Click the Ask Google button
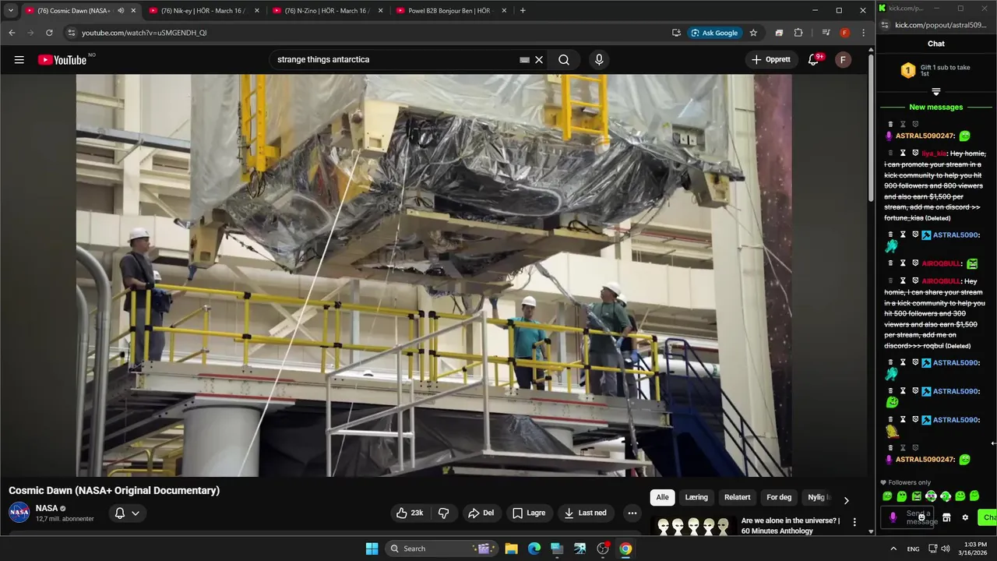The width and height of the screenshot is (997, 561). [x=714, y=33]
